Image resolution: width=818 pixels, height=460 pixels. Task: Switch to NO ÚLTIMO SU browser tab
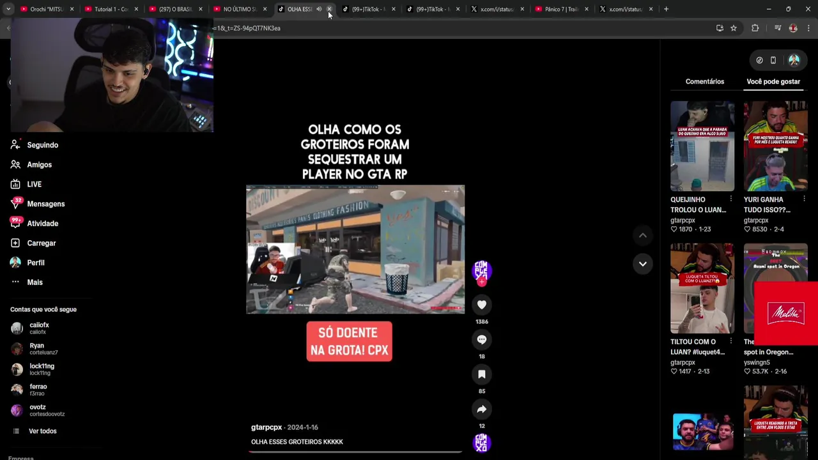point(238,9)
